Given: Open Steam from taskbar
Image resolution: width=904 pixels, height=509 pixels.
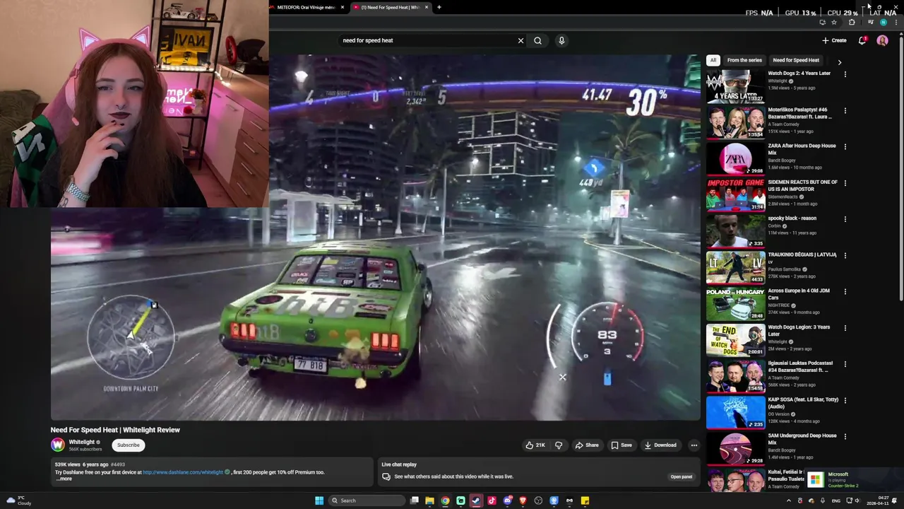Looking at the screenshot, I should tap(476, 501).
